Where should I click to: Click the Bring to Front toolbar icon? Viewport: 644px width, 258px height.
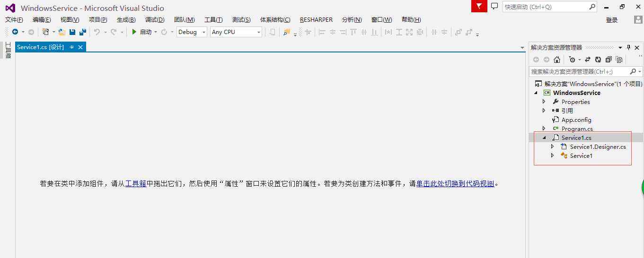[x=458, y=32]
